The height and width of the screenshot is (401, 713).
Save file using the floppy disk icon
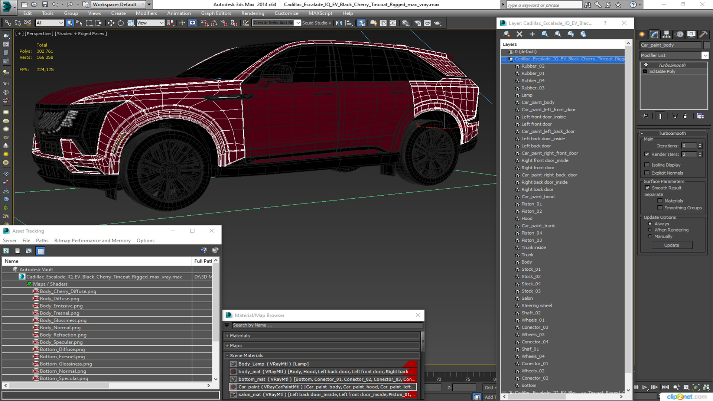pyautogui.click(x=45, y=4)
